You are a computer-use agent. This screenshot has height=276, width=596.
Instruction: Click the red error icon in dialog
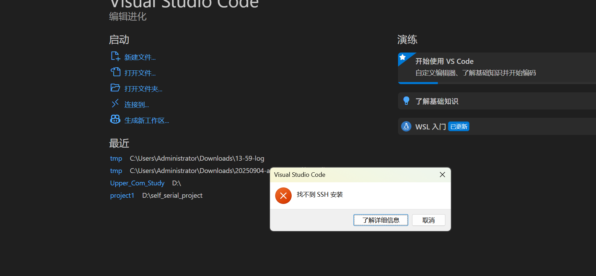tap(283, 196)
